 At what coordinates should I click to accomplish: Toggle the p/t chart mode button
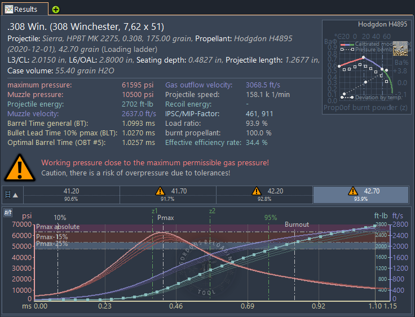(x=8, y=213)
